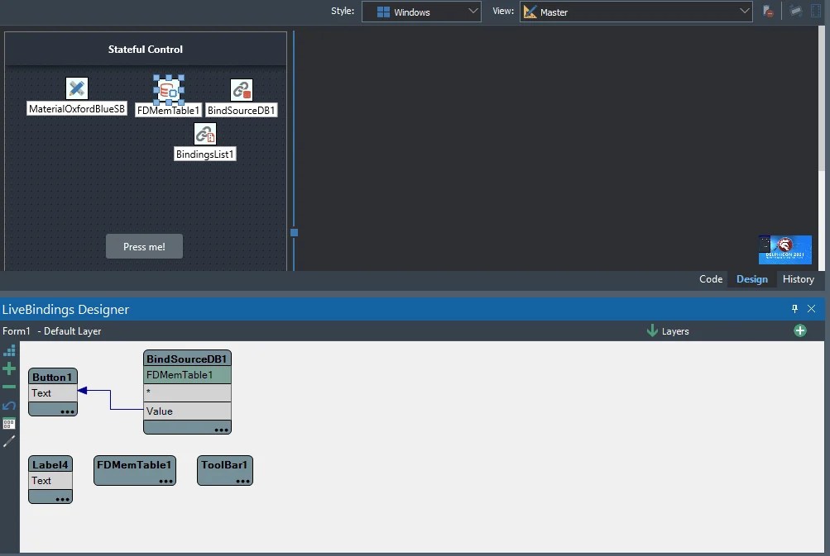Click the device rotate icon in top toolbar

coord(795,11)
